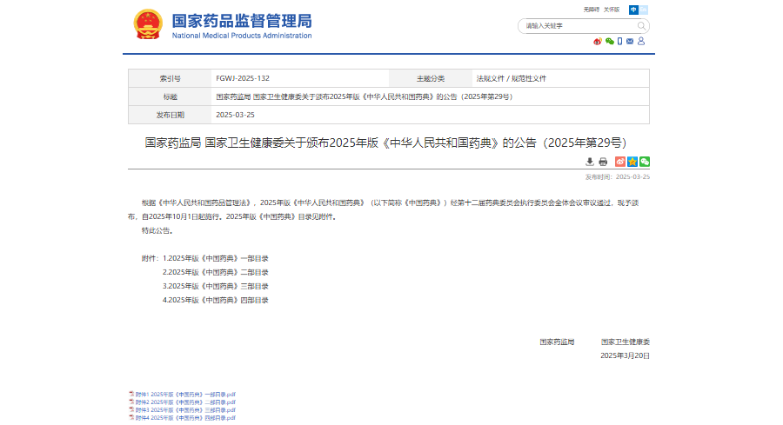This screenshot has width=783, height=425.
Task: Click the table date value 2025-03-25
Action: (x=235, y=115)
